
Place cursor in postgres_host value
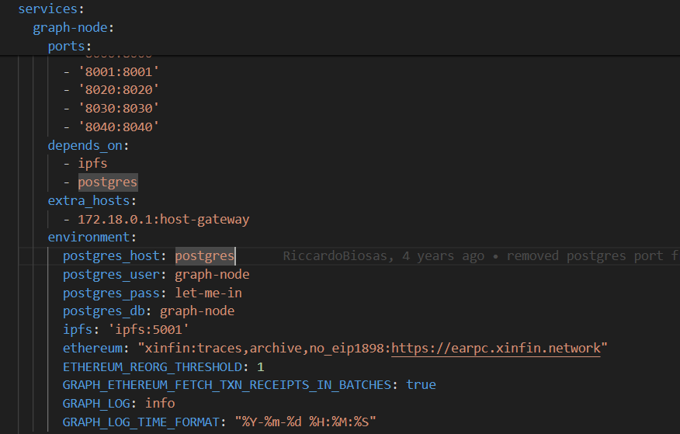coord(204,255)
